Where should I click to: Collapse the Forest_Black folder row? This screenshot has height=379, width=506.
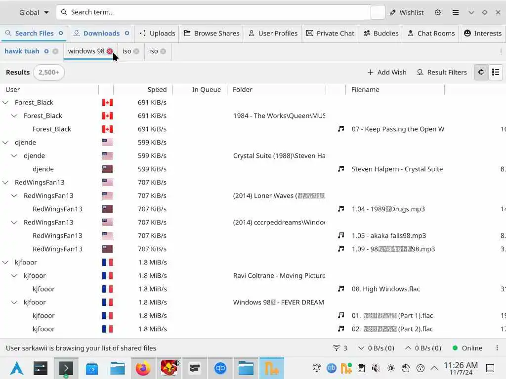[x=14, y=115]
